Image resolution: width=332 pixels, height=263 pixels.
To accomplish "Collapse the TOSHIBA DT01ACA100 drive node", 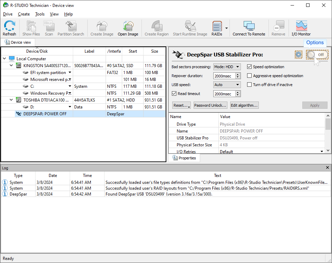I will tap(11, 100).
